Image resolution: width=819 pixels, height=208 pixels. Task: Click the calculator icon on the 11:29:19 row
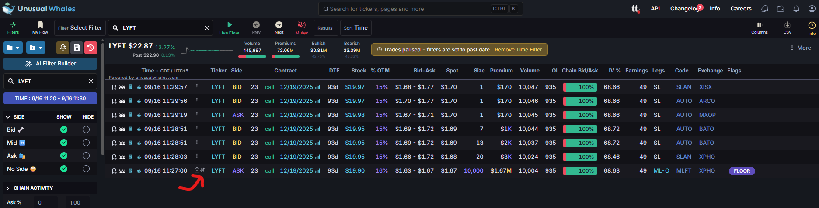pyautogui.click(x=130, y=115)
